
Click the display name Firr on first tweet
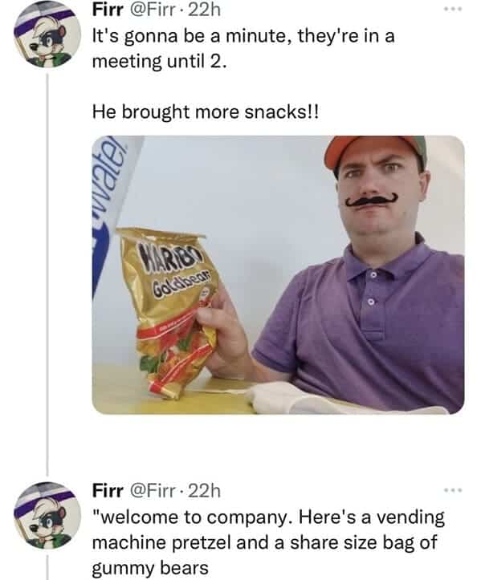coord(108,10)
